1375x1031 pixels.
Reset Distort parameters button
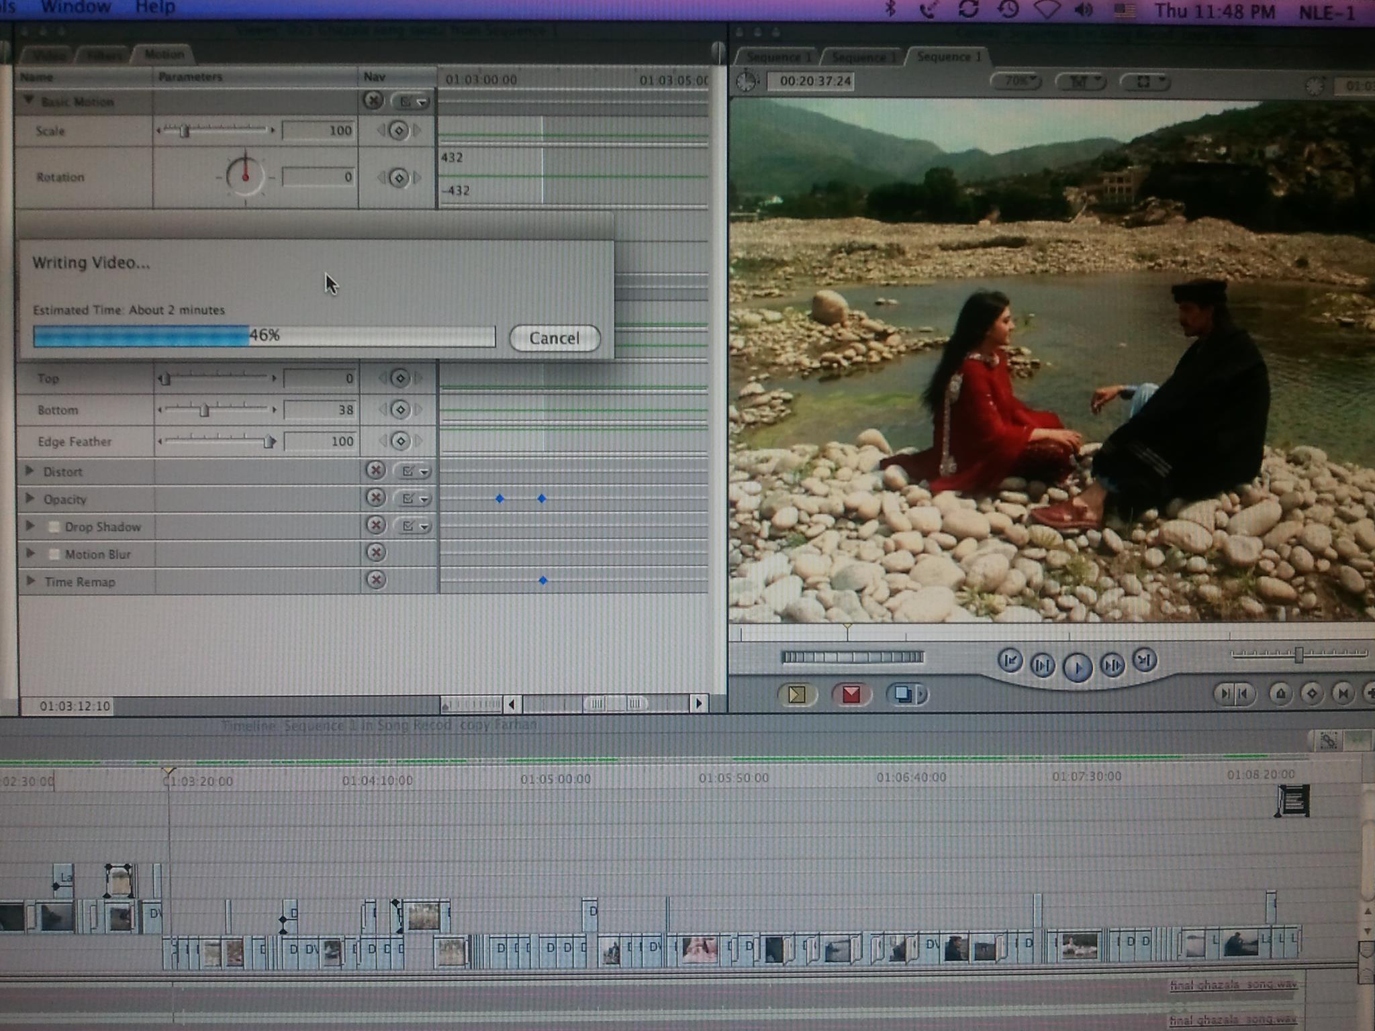(x=375, y=471)
